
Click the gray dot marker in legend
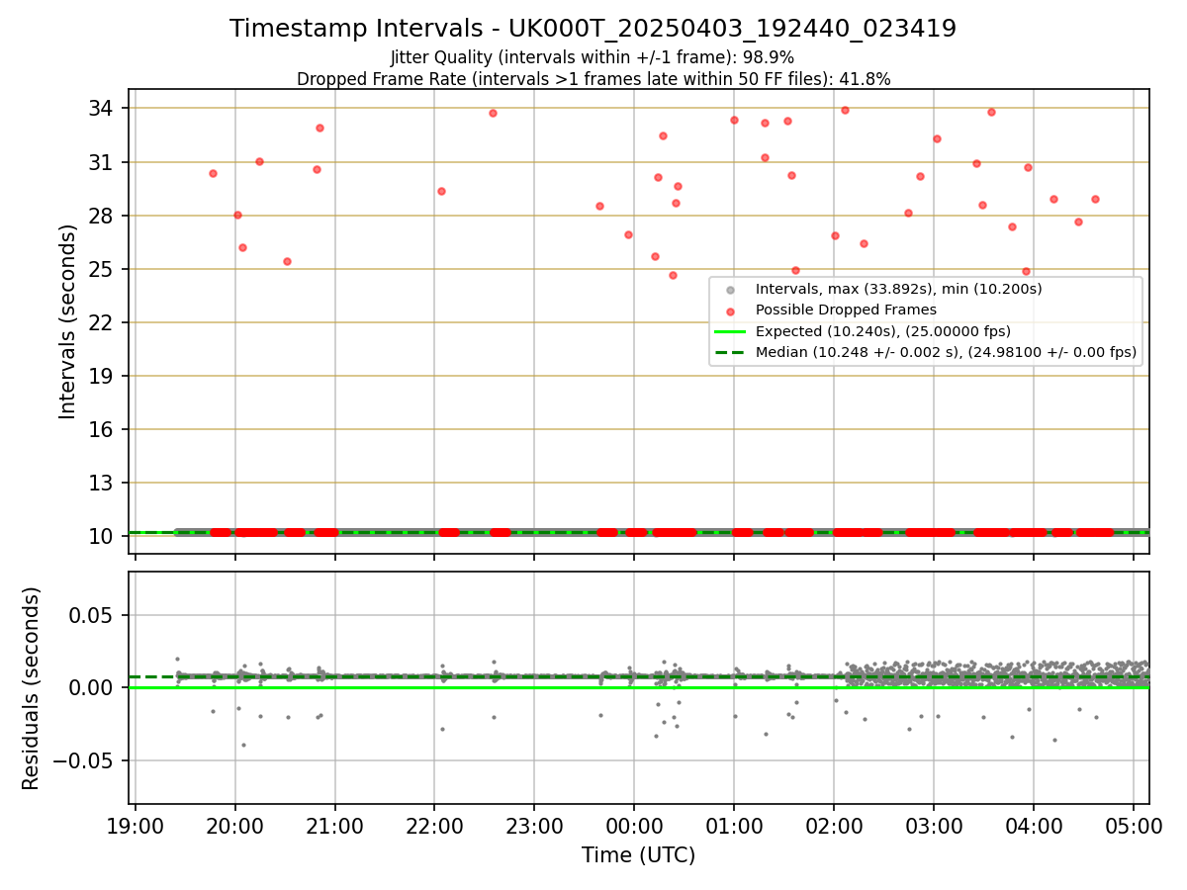pyautogui.click(x=731, y=290)
